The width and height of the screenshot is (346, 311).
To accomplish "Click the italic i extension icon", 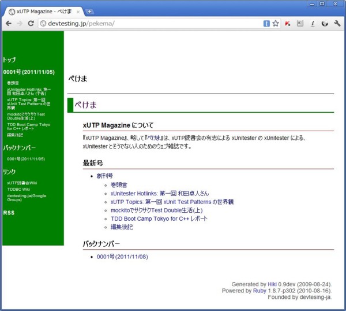I will (x=313, y=24).
